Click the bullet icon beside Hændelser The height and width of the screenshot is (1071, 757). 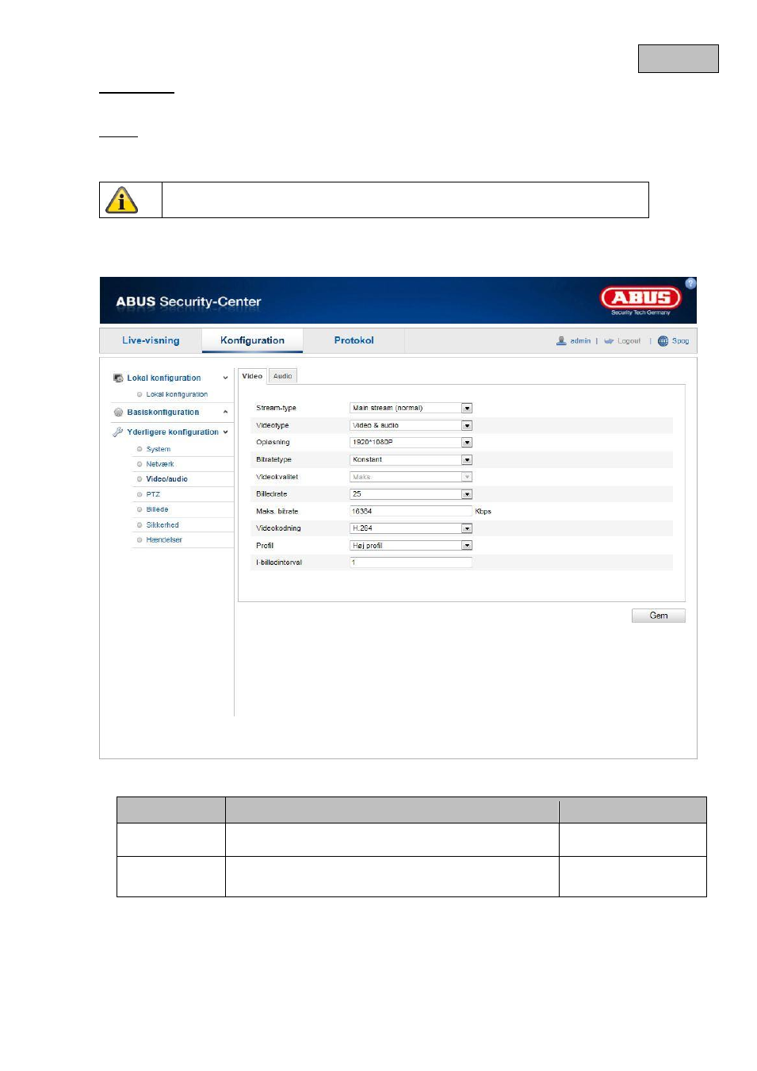[x=140, y=540]
